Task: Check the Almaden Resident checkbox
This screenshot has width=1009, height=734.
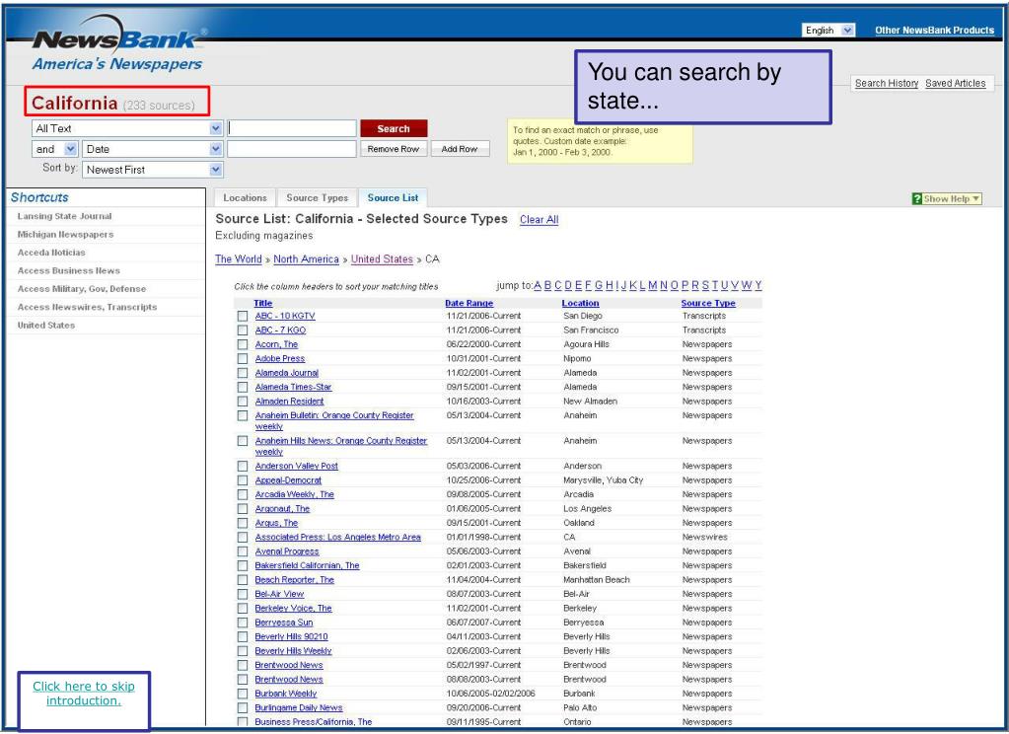Action: [x=242, y=402]
